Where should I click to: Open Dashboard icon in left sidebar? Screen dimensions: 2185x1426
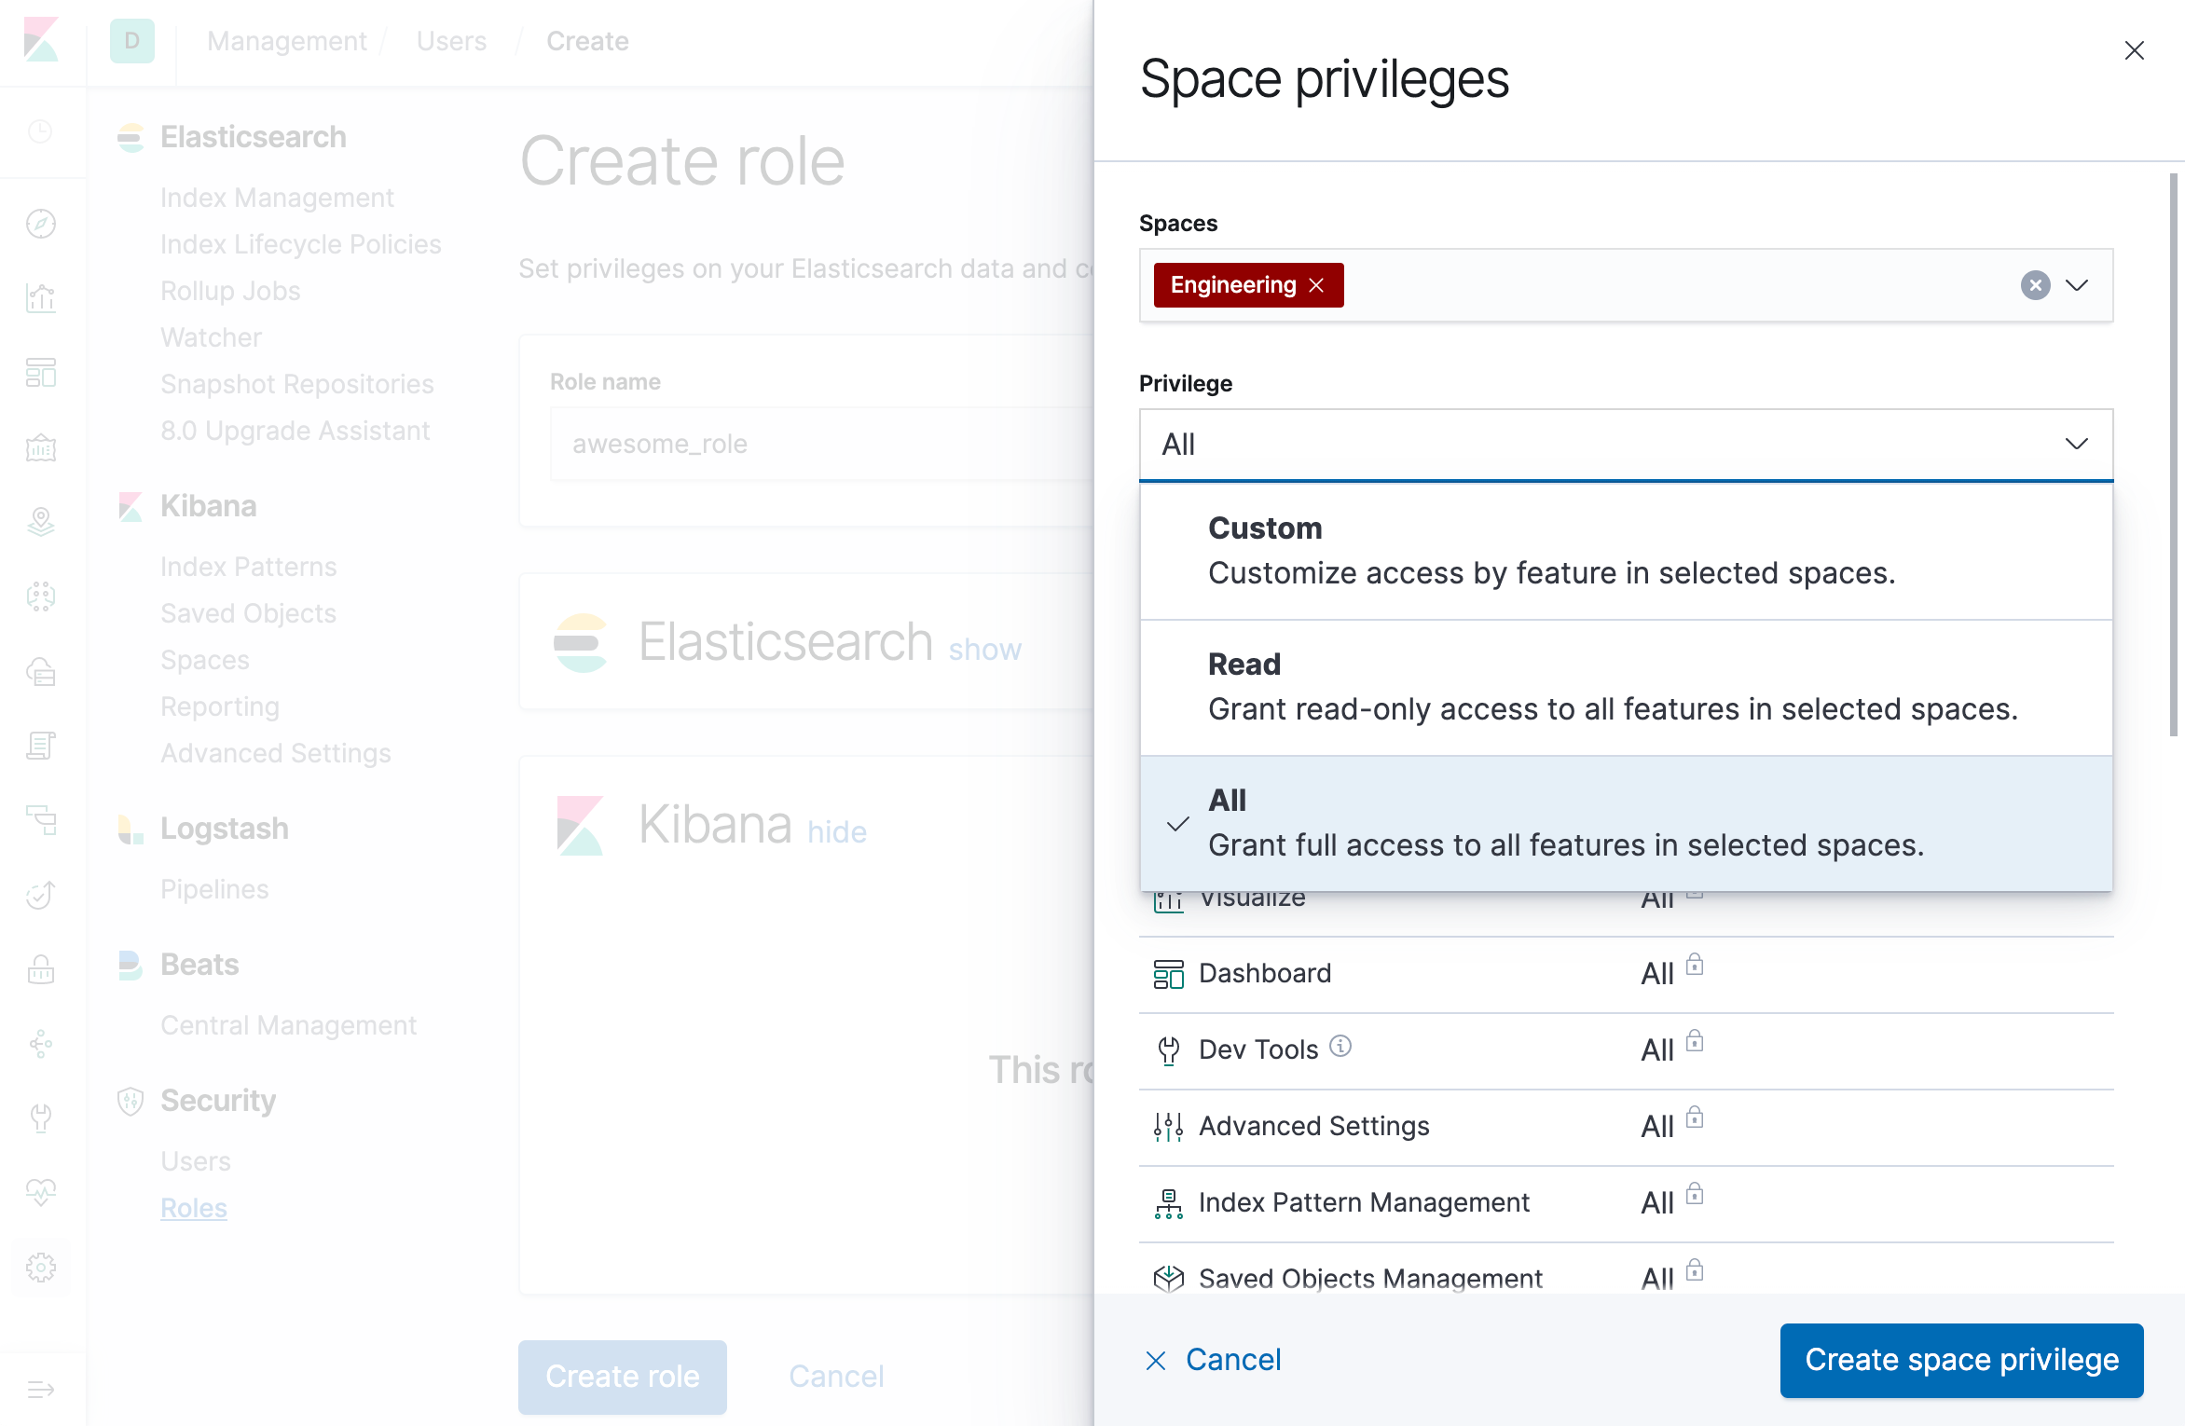tap(41, 373)
